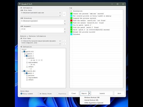This screenshot has width=143, height=107.
Task: Choose 'Internet Shortcut .URL' export option
Action: 91,100
